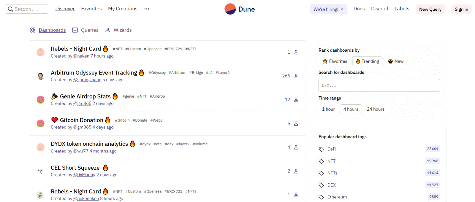Click in the top Search field
Image resolution: width=475 pixels, height=202 pixels.
coord(27,9)
